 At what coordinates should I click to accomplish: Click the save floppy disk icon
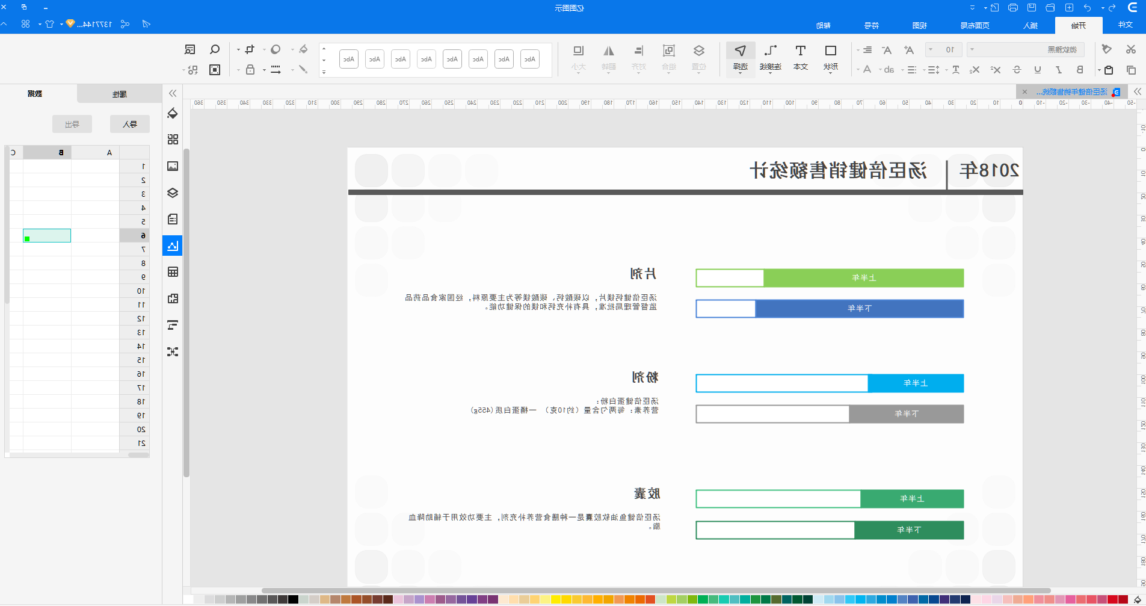1032,8
